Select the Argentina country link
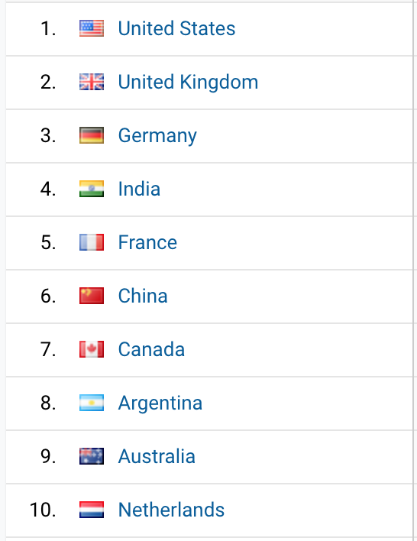 point(160,403)
